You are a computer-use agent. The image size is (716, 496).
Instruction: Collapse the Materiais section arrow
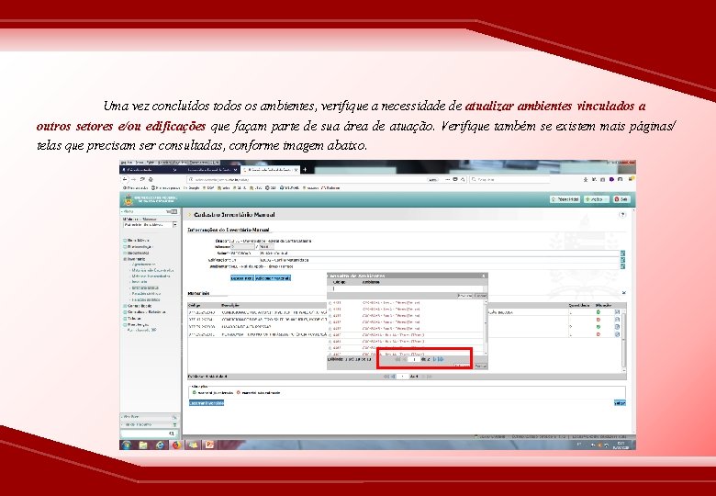624,293
